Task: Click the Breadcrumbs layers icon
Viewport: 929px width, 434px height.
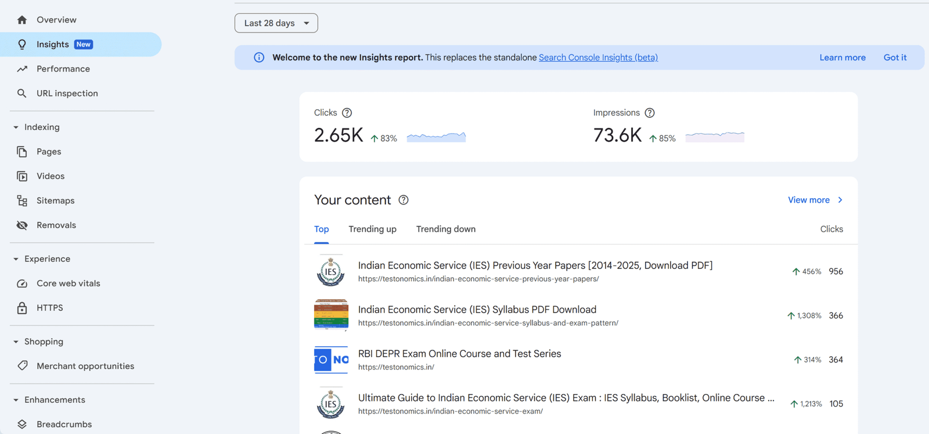Action: coord(22,424)
